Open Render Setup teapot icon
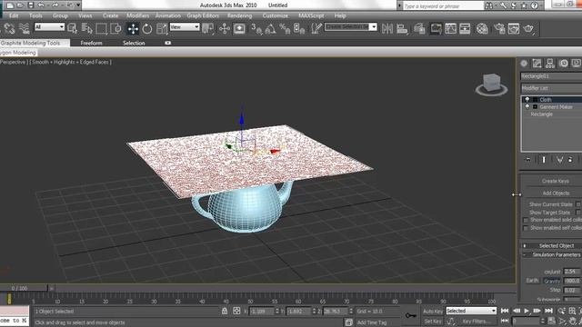 499,28
